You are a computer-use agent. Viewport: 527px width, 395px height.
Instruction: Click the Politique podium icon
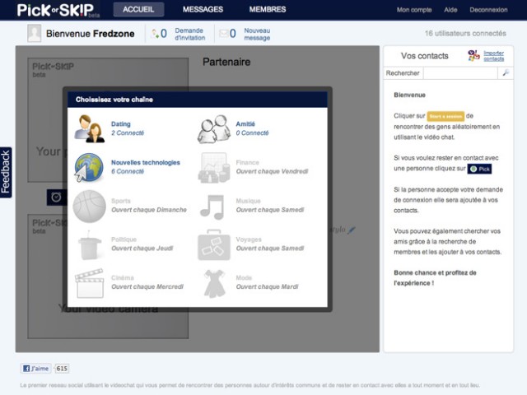click(x=89, y=245)
